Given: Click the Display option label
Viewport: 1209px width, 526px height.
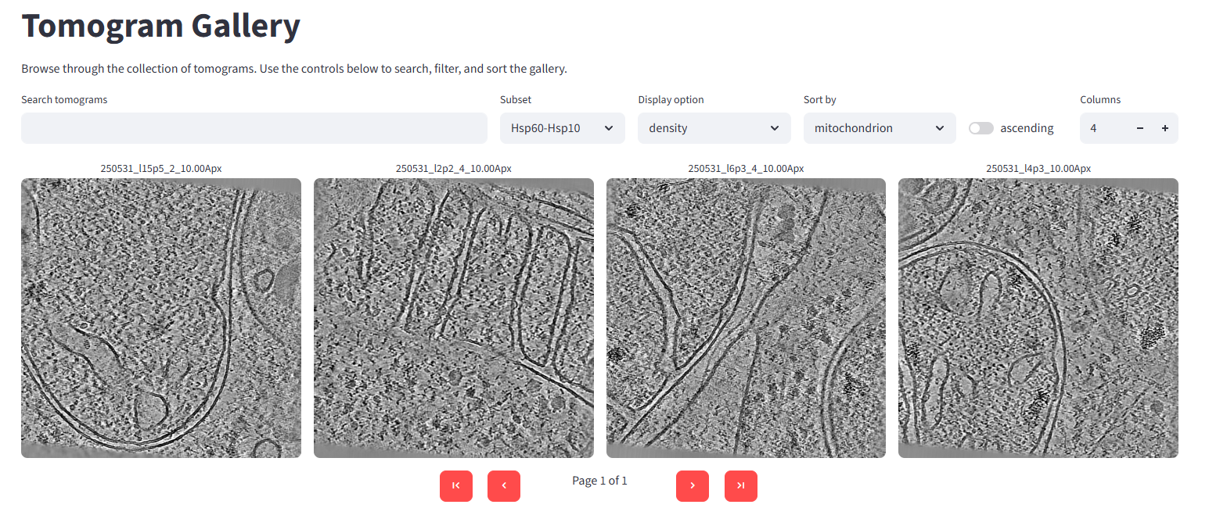Looking at the screenshot, I should tap(671, 100).
